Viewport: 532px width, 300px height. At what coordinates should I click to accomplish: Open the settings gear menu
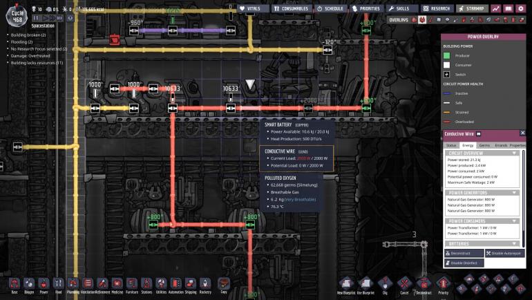click(520, 8)
